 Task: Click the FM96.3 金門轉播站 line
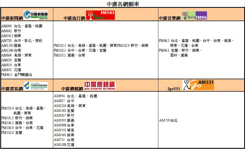[x=17, y=75]
